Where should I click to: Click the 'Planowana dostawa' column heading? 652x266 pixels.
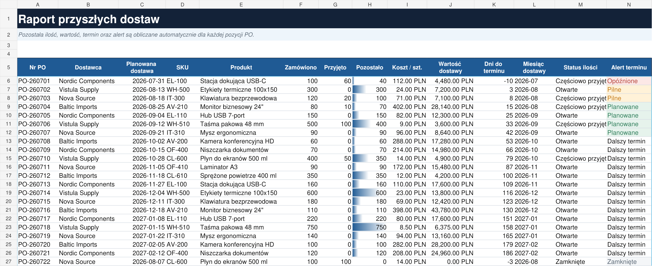tap(142, 68)
